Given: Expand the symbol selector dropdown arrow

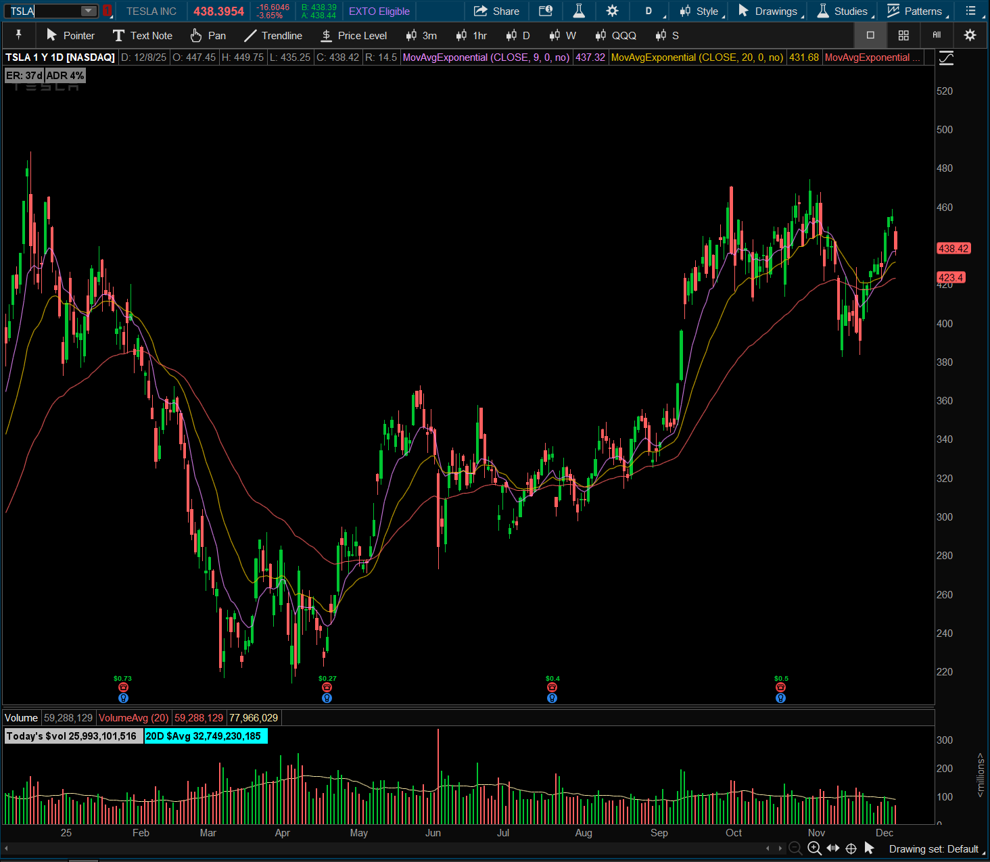Looking at the screenshot, I should click(x=89, y=11).
